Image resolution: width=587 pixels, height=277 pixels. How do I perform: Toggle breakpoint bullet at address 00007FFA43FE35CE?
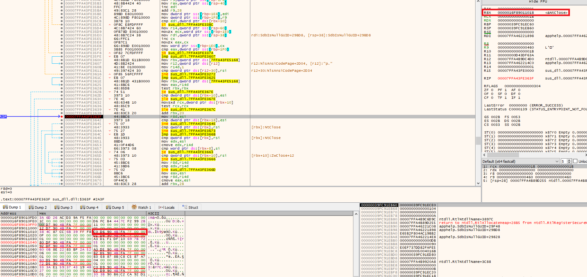coord(62,24)
